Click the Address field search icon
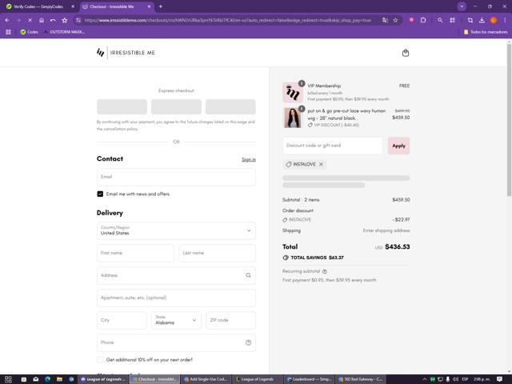512x384 pixels. [248, 275]
